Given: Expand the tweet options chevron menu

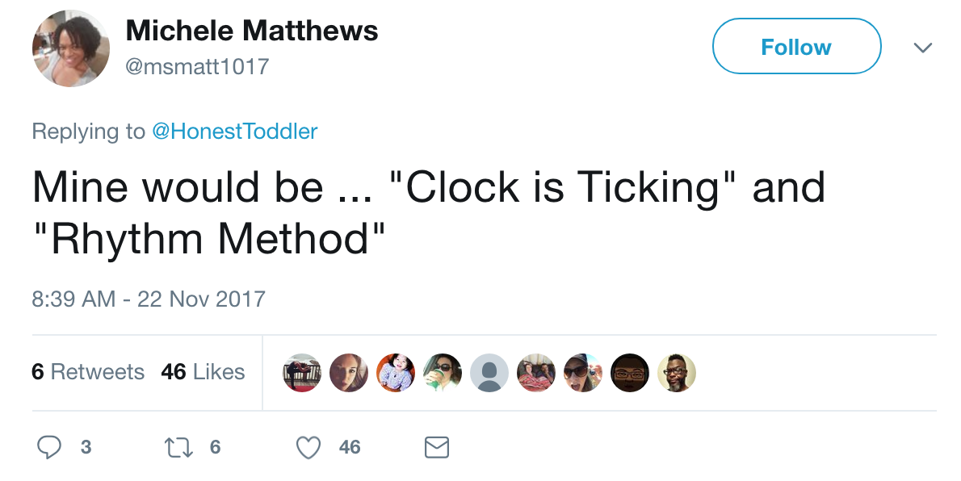Looking at the screenshot, I should (x=922, y=47).
